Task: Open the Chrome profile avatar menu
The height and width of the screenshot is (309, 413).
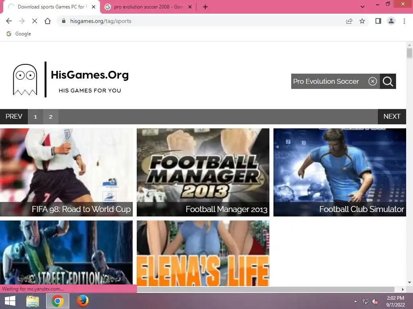Action: click(x=391, y=21)
